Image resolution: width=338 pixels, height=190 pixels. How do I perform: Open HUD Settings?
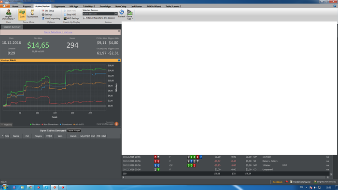click(x=71, y=18)
